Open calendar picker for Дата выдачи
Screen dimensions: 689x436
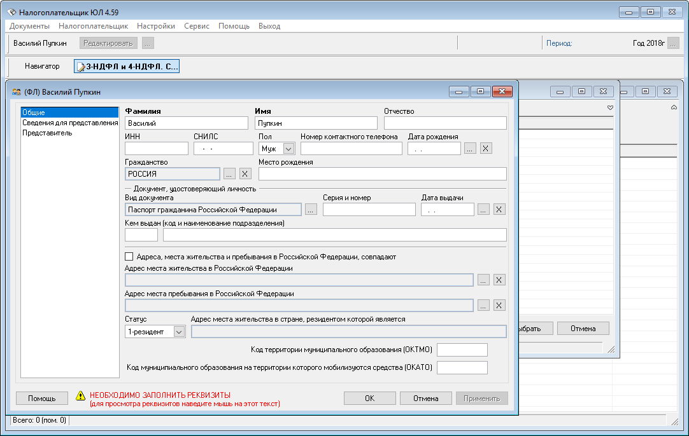483,210
